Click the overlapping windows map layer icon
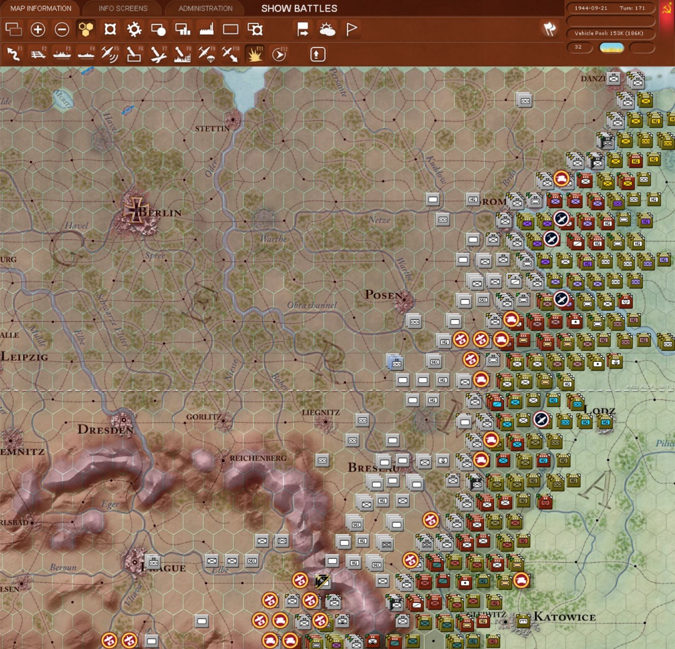This screenshot has width=675, height=649. click(x=14, y=30)
